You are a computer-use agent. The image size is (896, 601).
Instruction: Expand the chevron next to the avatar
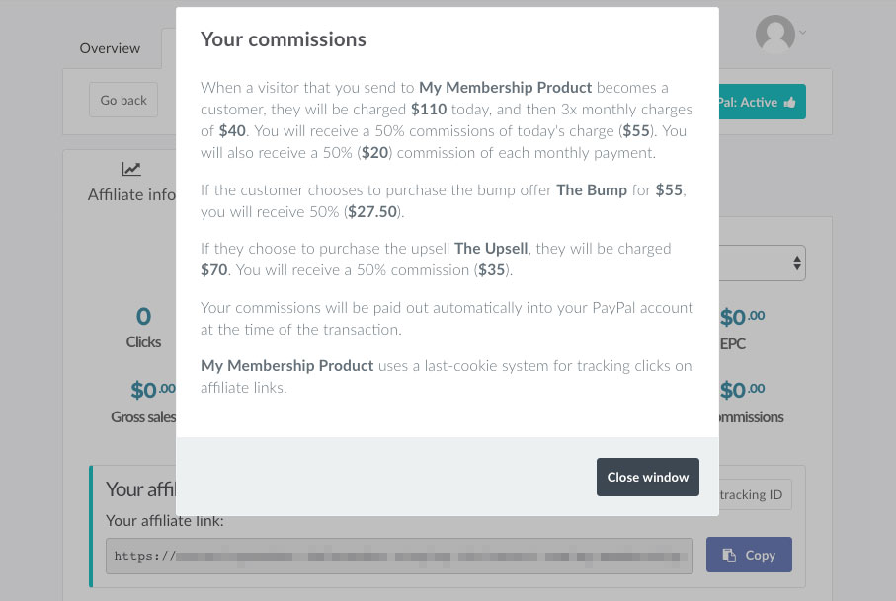point(803,33)
